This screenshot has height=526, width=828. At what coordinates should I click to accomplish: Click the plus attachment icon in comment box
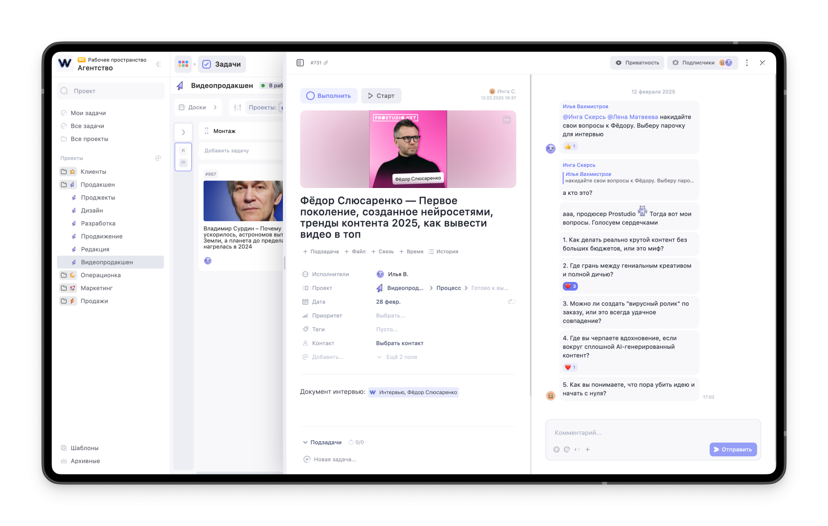(587, 450)
